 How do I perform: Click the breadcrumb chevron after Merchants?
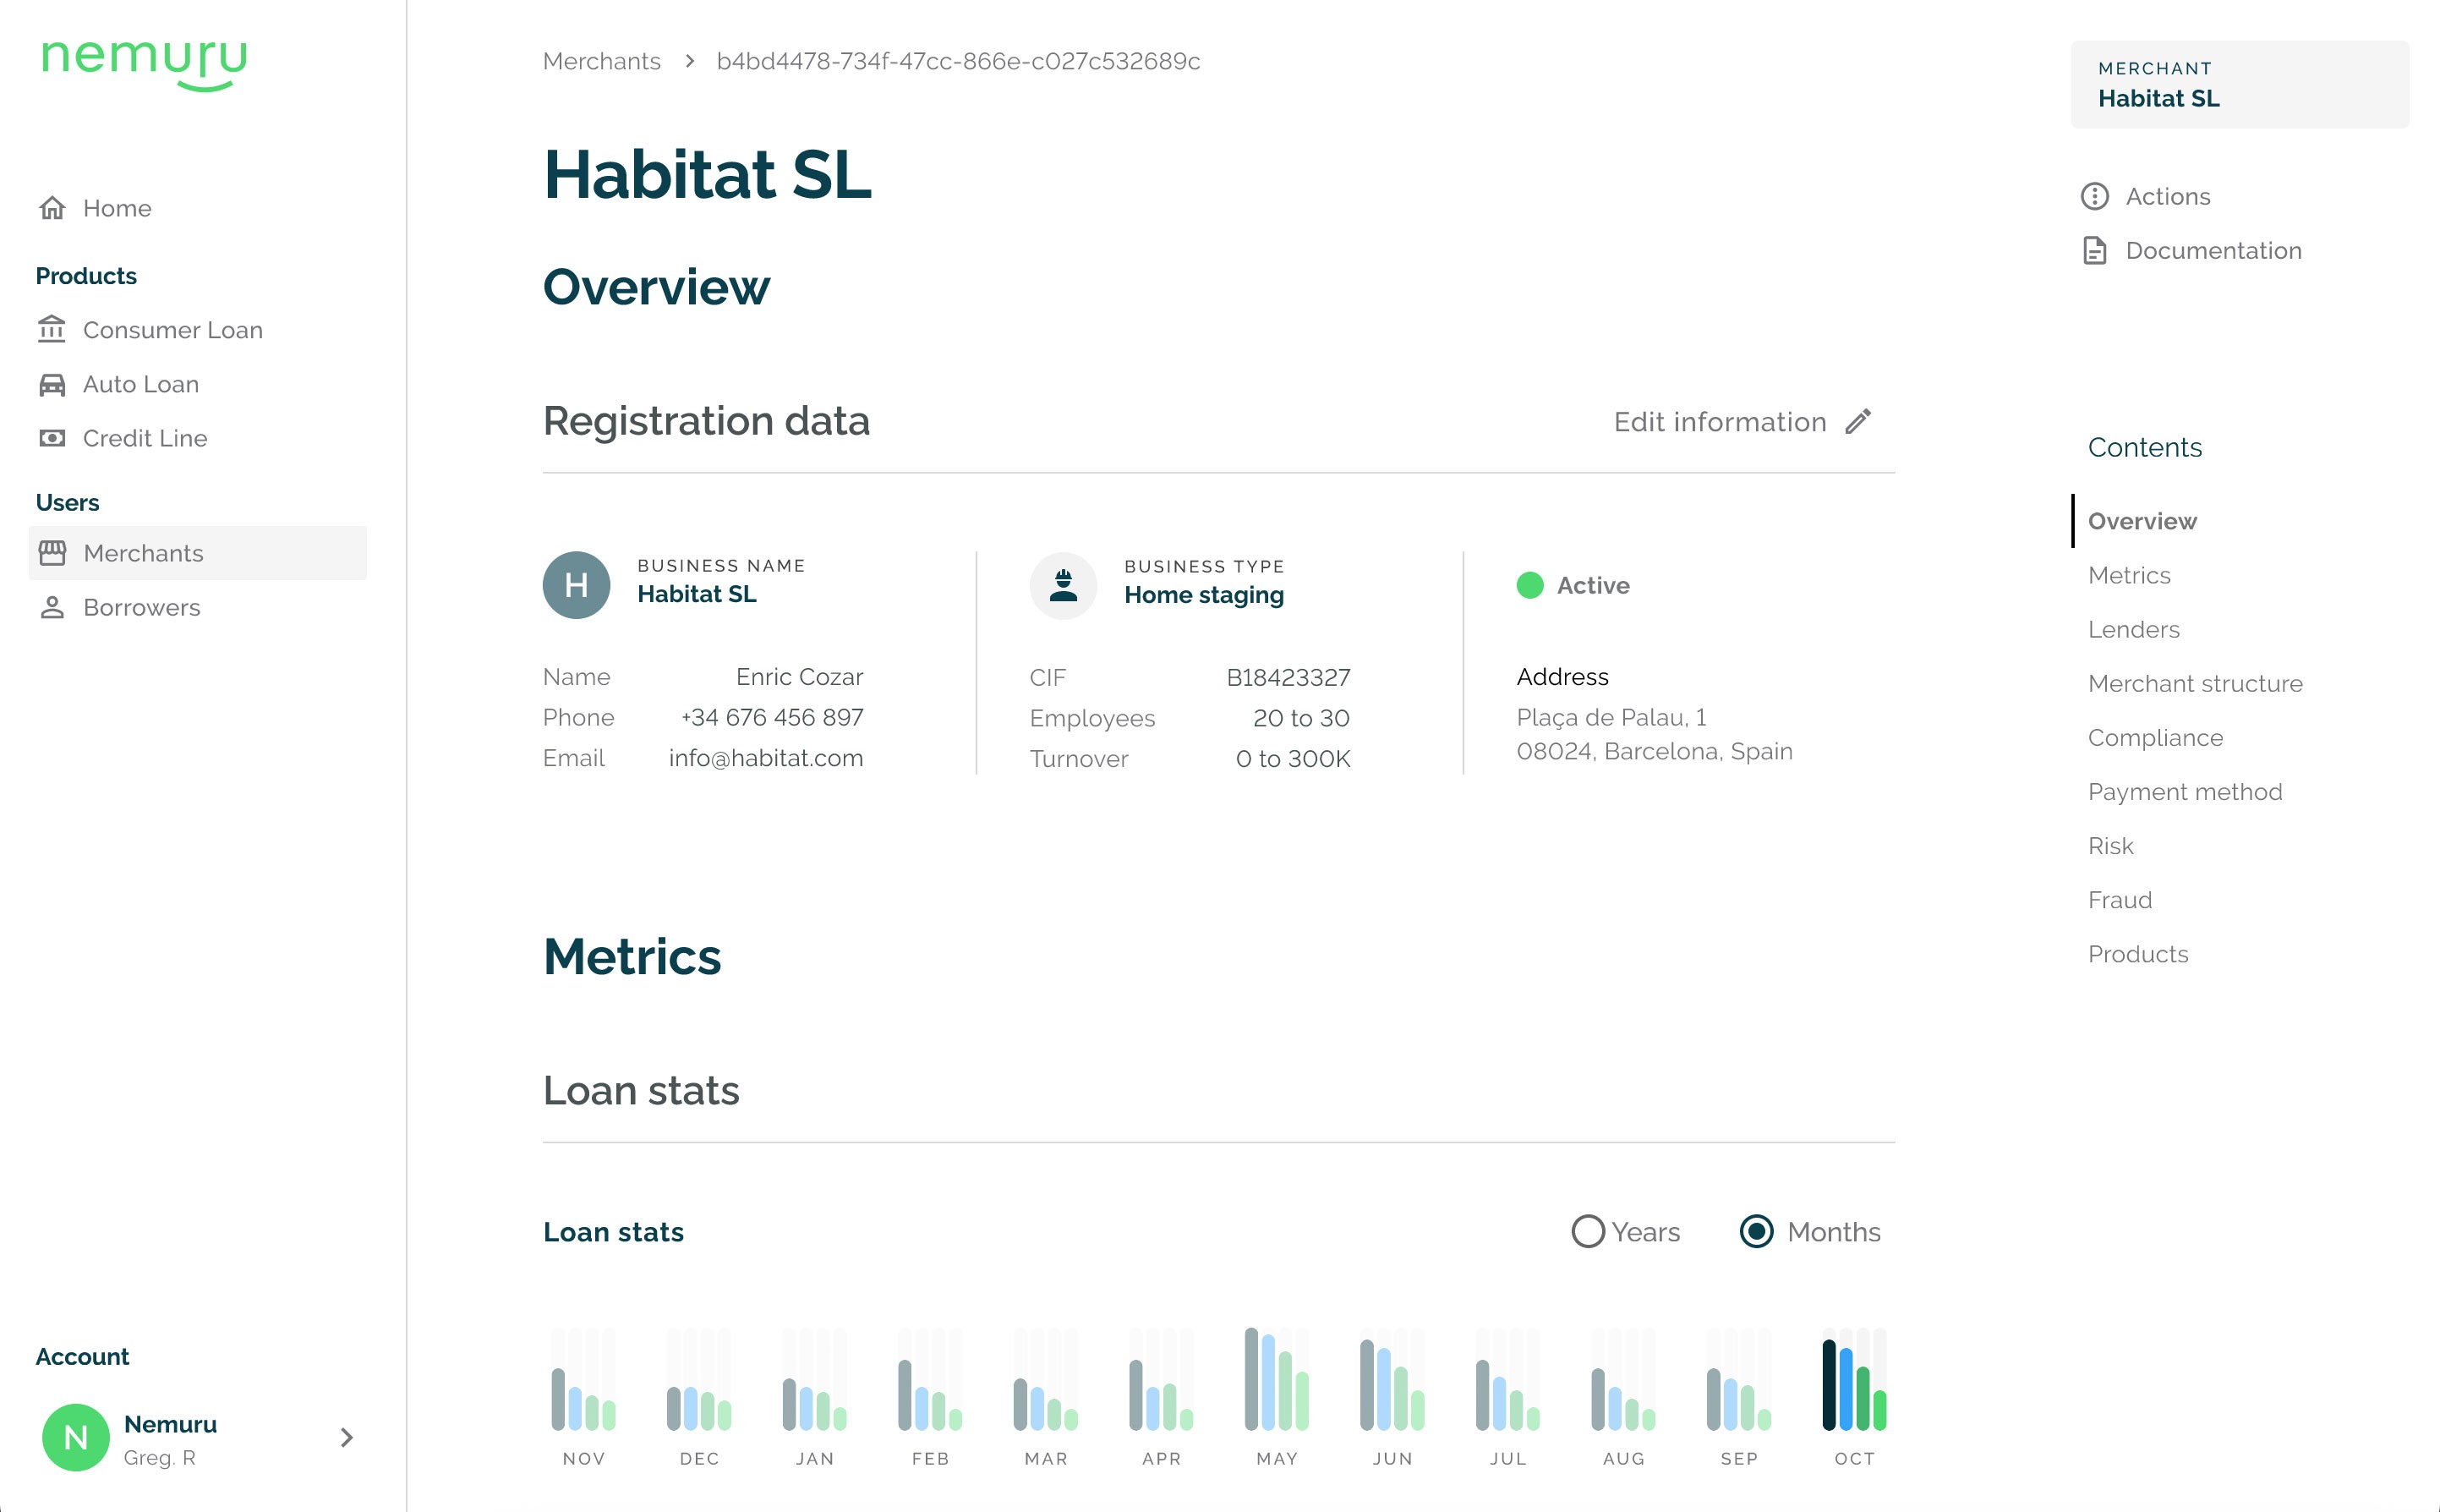(x=690, y=61)
